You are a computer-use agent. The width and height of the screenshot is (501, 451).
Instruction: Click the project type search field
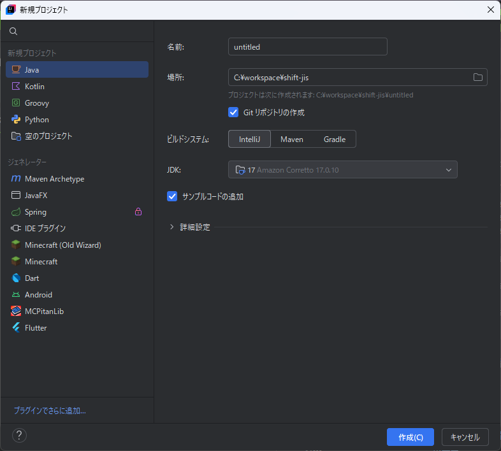click(x=77, y=31)
